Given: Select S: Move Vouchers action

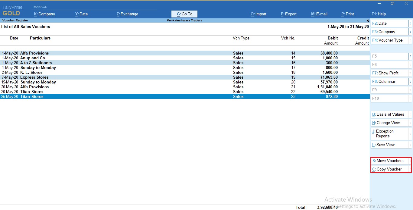Looking at the screenshot, I should (389, 161).
